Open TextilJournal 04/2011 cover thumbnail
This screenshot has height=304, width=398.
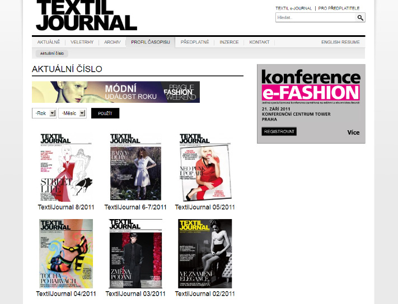[x=66, y=254]
